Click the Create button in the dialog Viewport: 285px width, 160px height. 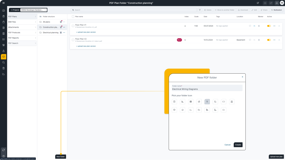point(238,145)
